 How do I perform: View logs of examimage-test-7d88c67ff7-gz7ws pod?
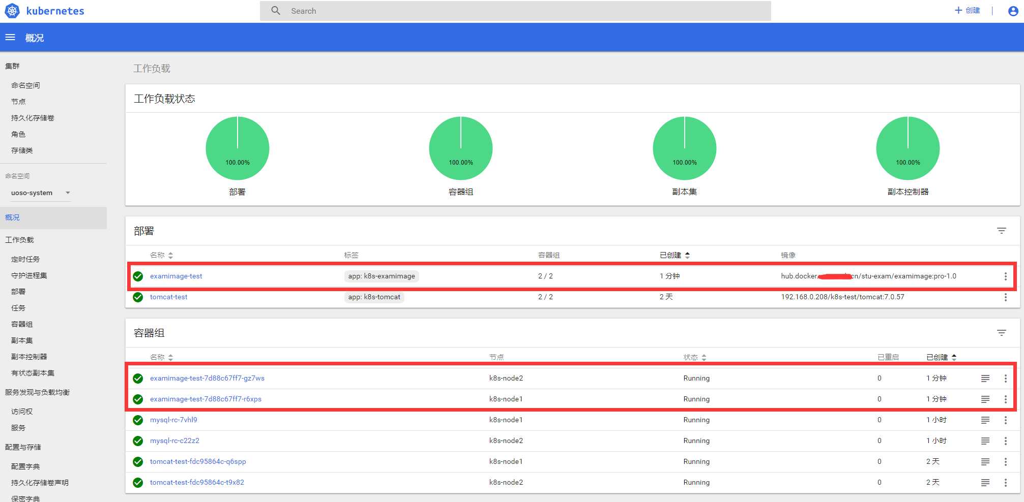985,379
